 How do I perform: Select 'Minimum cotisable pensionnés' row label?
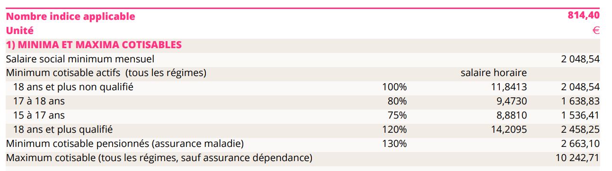coord(125,143)
